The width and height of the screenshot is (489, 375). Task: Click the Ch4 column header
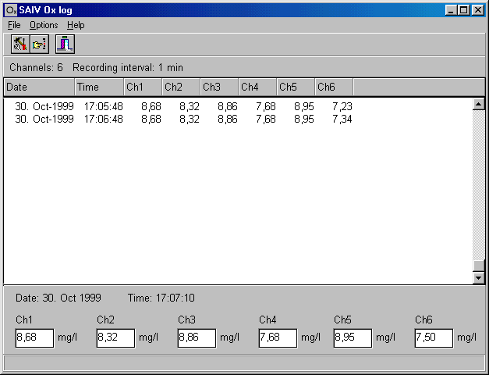257,87
